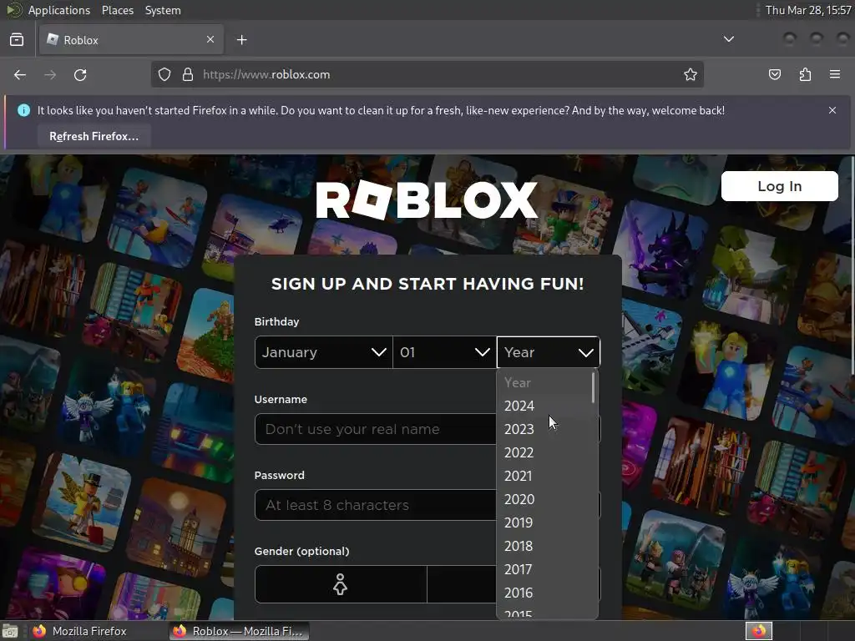Select the female gender icon button
The height and width of the screenshot is (641, 855).
tap(341, 583)
